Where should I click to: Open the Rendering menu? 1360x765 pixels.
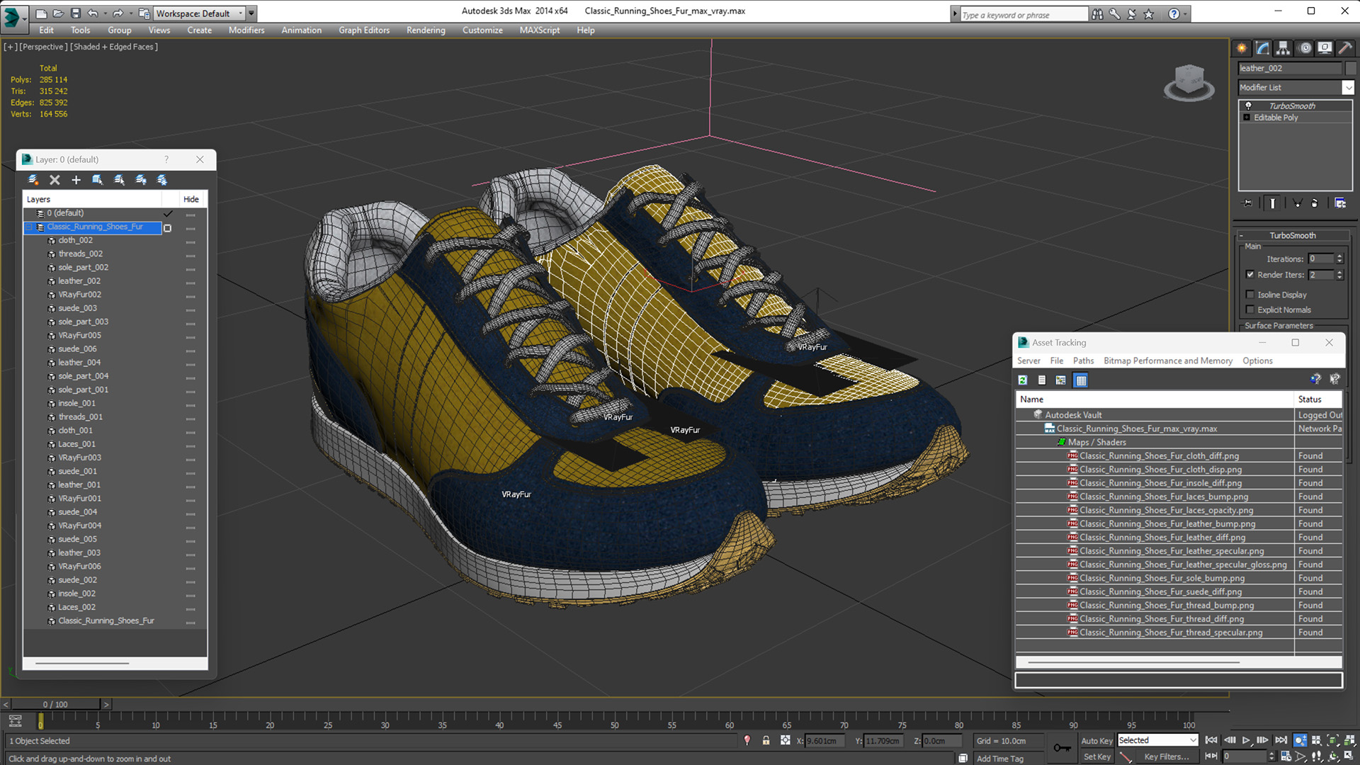coord(426,30)
